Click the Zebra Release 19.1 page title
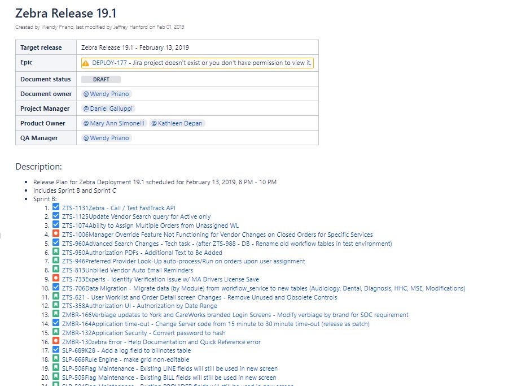The width and height of the screenshot is (526, 386). 65,13
